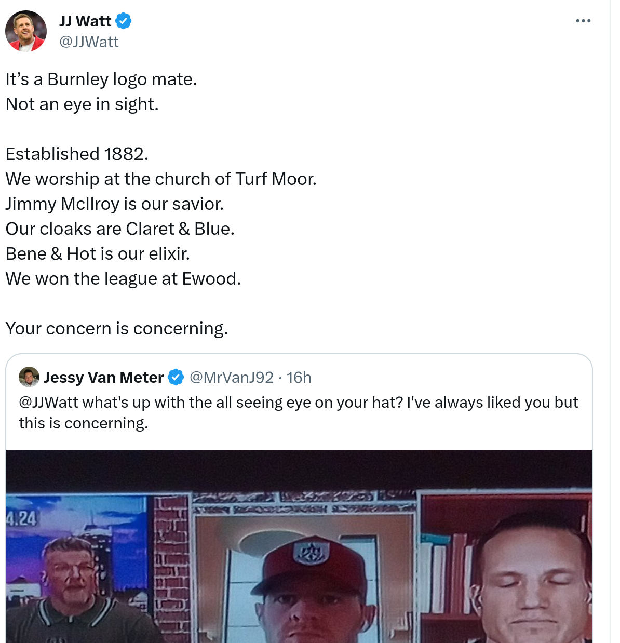Click the @JJWatt mention in quoted tweet

point(48,403)
